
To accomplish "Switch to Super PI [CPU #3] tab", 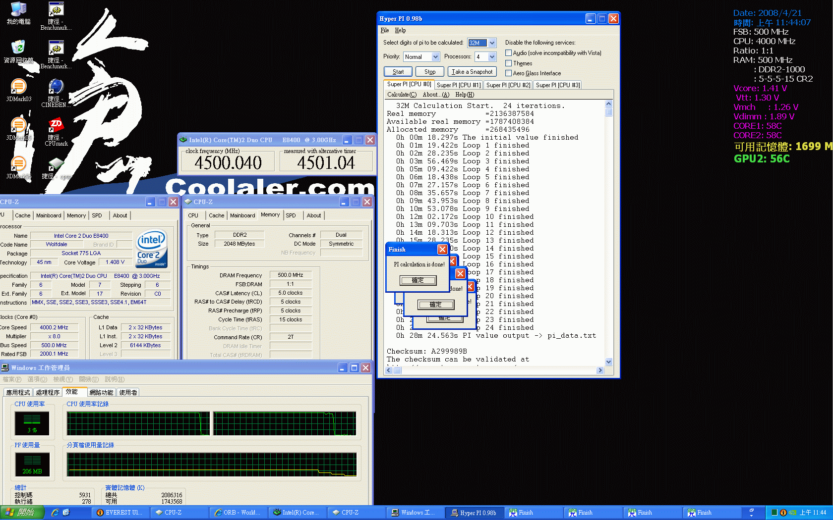I will click(558, 85).
